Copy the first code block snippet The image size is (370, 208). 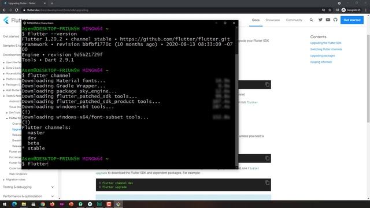click(267, 84)
